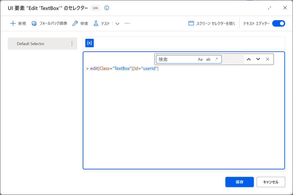293x195 pixels.
Task: Click the キャンセル cancel button
Action: [271, 182]
